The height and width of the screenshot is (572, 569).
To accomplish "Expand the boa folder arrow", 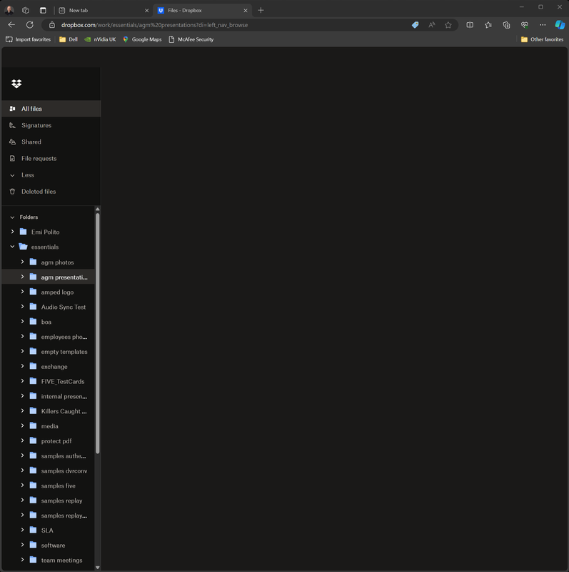I will pyautogui.click(x=22, y=321).
